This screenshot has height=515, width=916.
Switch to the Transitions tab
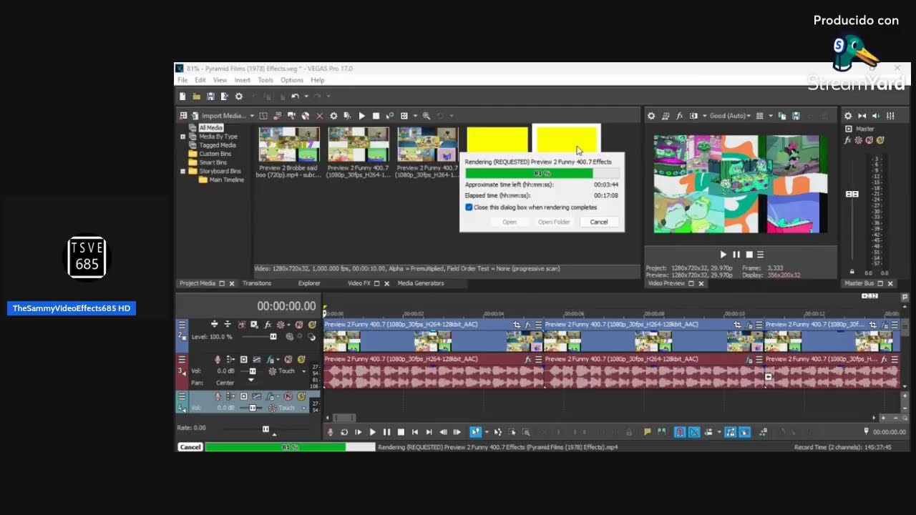[x=257, y=283]
